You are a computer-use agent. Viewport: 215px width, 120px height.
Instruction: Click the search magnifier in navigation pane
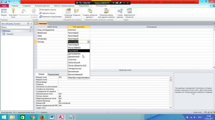31,27
